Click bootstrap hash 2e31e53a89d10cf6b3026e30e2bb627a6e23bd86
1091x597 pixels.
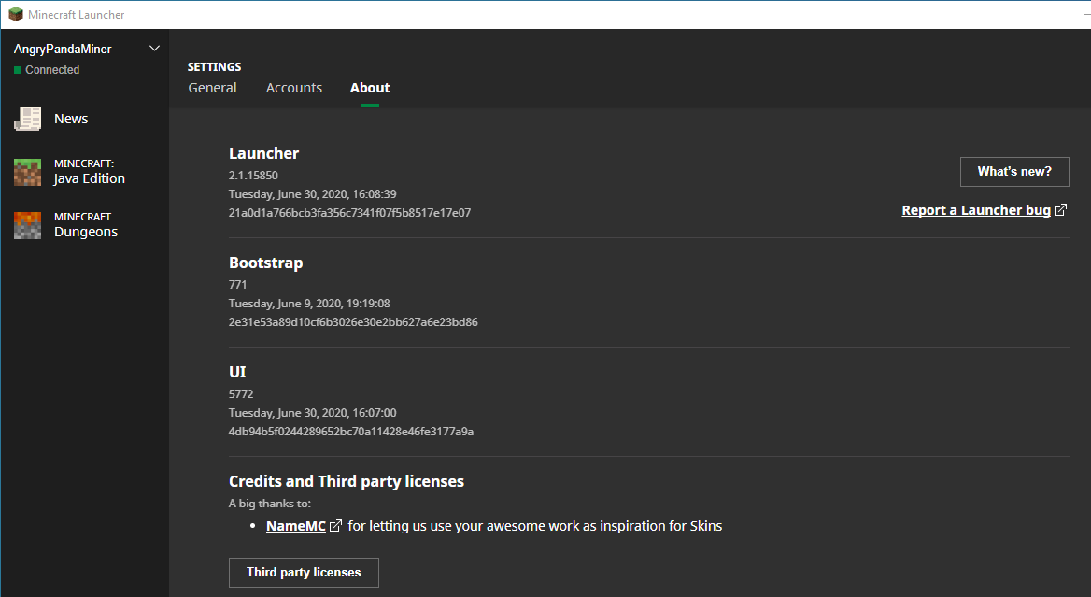click(x=353, y=322)
